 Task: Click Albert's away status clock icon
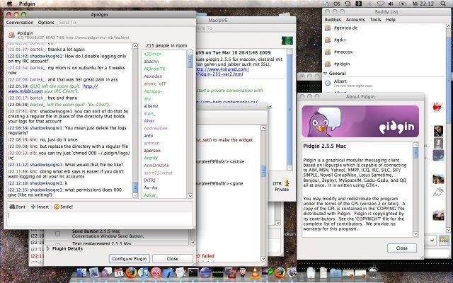pos(328,83)
